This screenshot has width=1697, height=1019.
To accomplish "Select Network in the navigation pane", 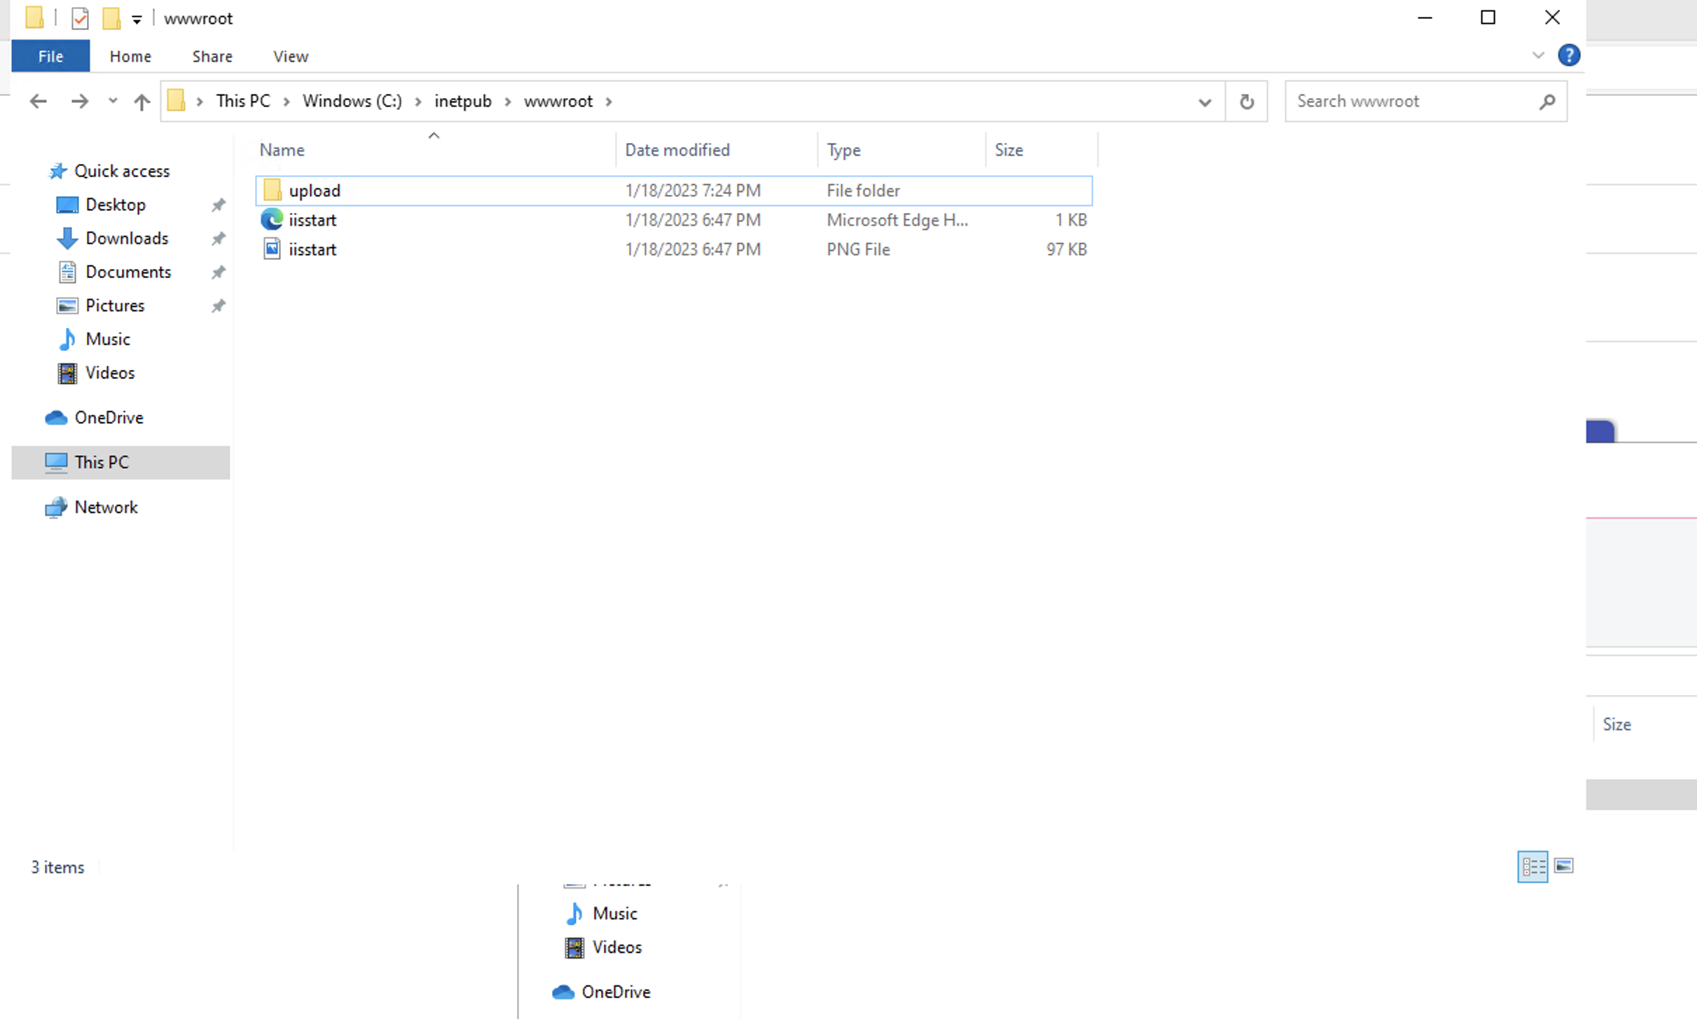I will click(106, 507).
